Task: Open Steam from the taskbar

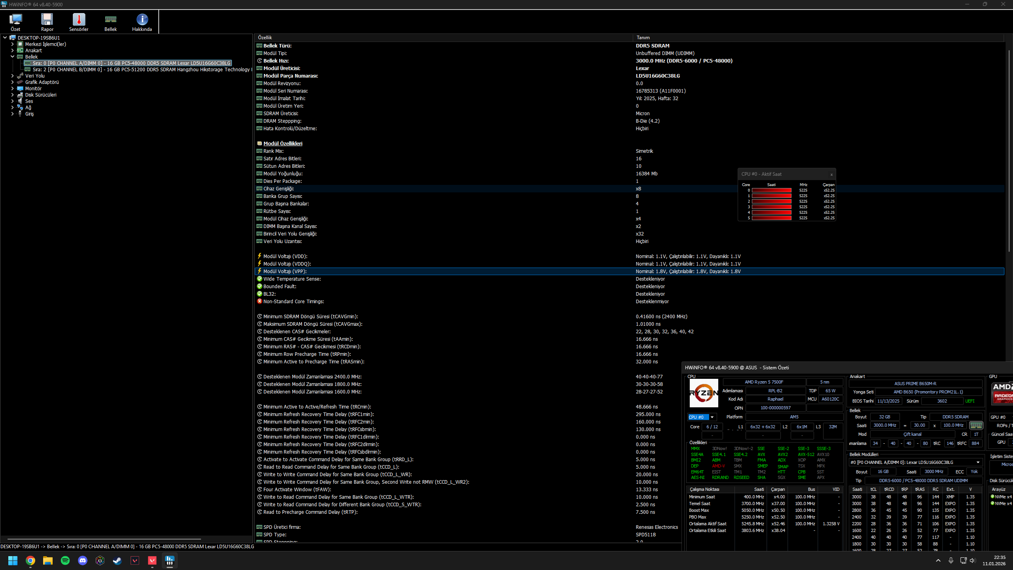Action: tap(118, 560)
